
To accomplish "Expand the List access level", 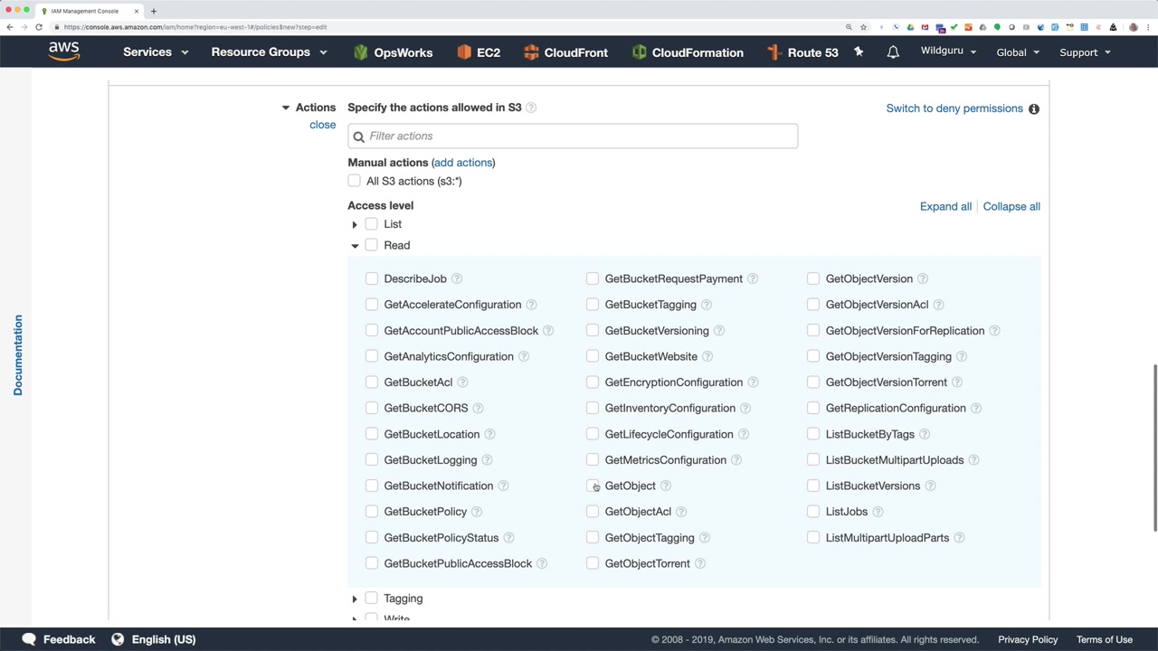I will click(355, 224).
